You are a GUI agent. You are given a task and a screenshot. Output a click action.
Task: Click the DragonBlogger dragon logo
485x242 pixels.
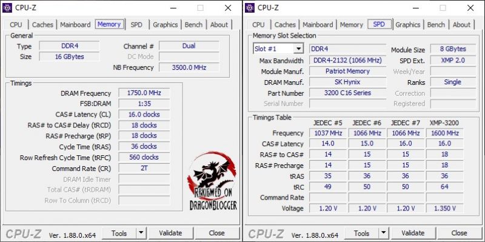click(x=212, y=181)
